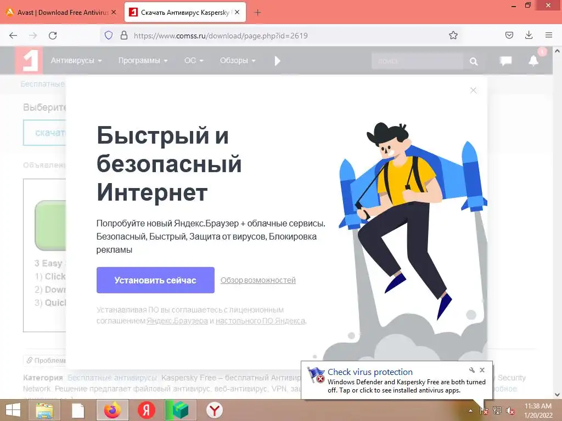Click the address bar URL
This screenshot has width=562, height=421.
[x=221, y=36]
